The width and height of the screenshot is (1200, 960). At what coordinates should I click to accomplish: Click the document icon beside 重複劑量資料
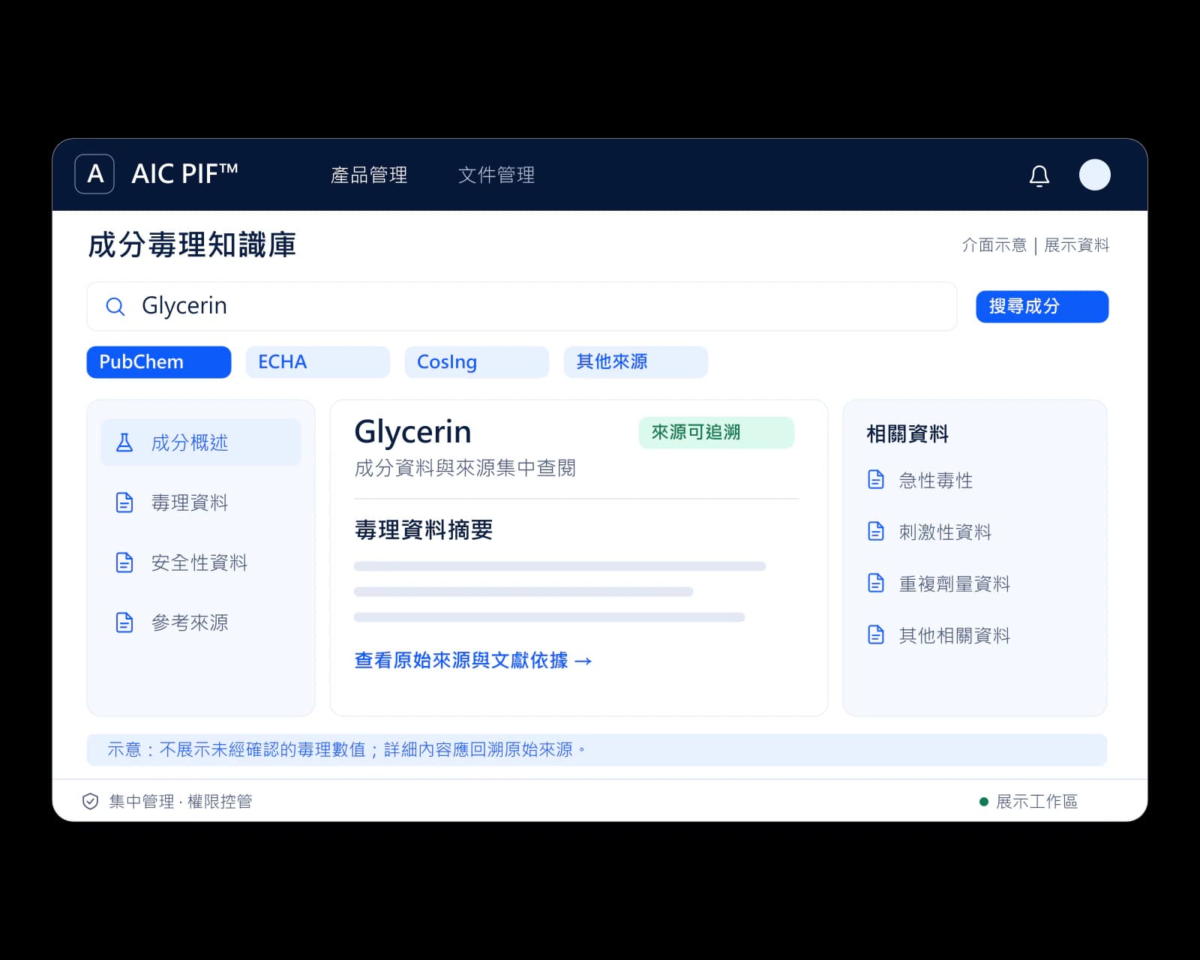point(876,583)
